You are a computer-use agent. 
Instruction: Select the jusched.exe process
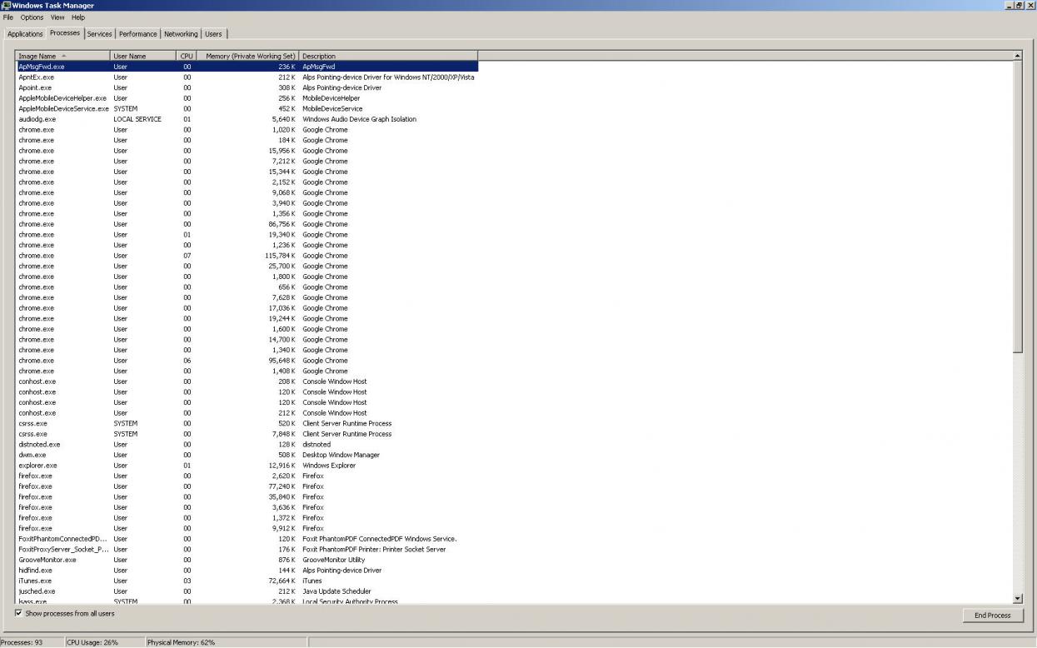[247, 591]
